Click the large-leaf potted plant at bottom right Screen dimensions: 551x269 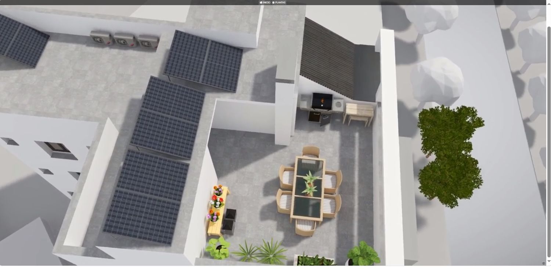pos(363,253)
